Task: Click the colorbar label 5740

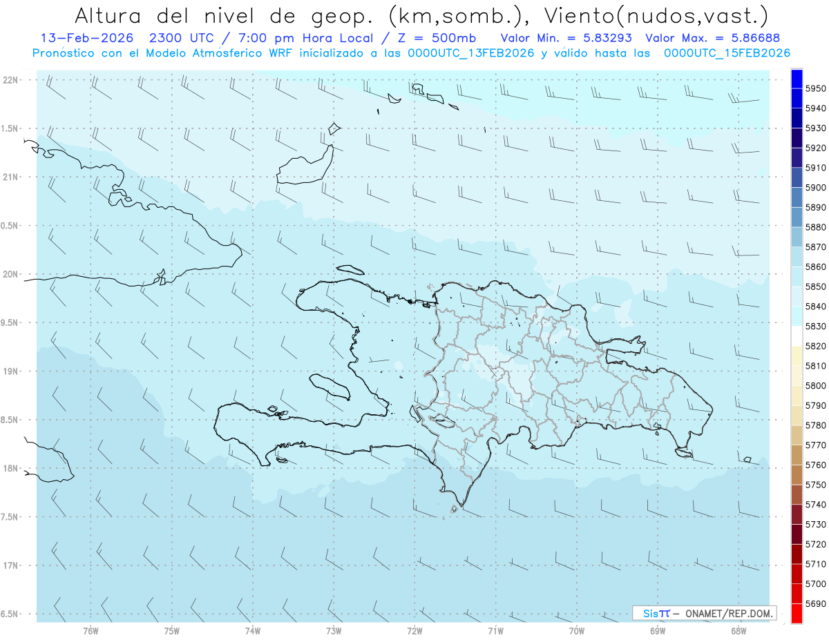Action: (x=816, y=505)
